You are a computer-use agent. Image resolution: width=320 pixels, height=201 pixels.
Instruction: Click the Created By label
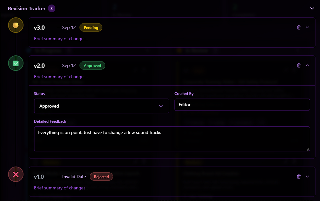pyautogui.click(x=184, y=93)
